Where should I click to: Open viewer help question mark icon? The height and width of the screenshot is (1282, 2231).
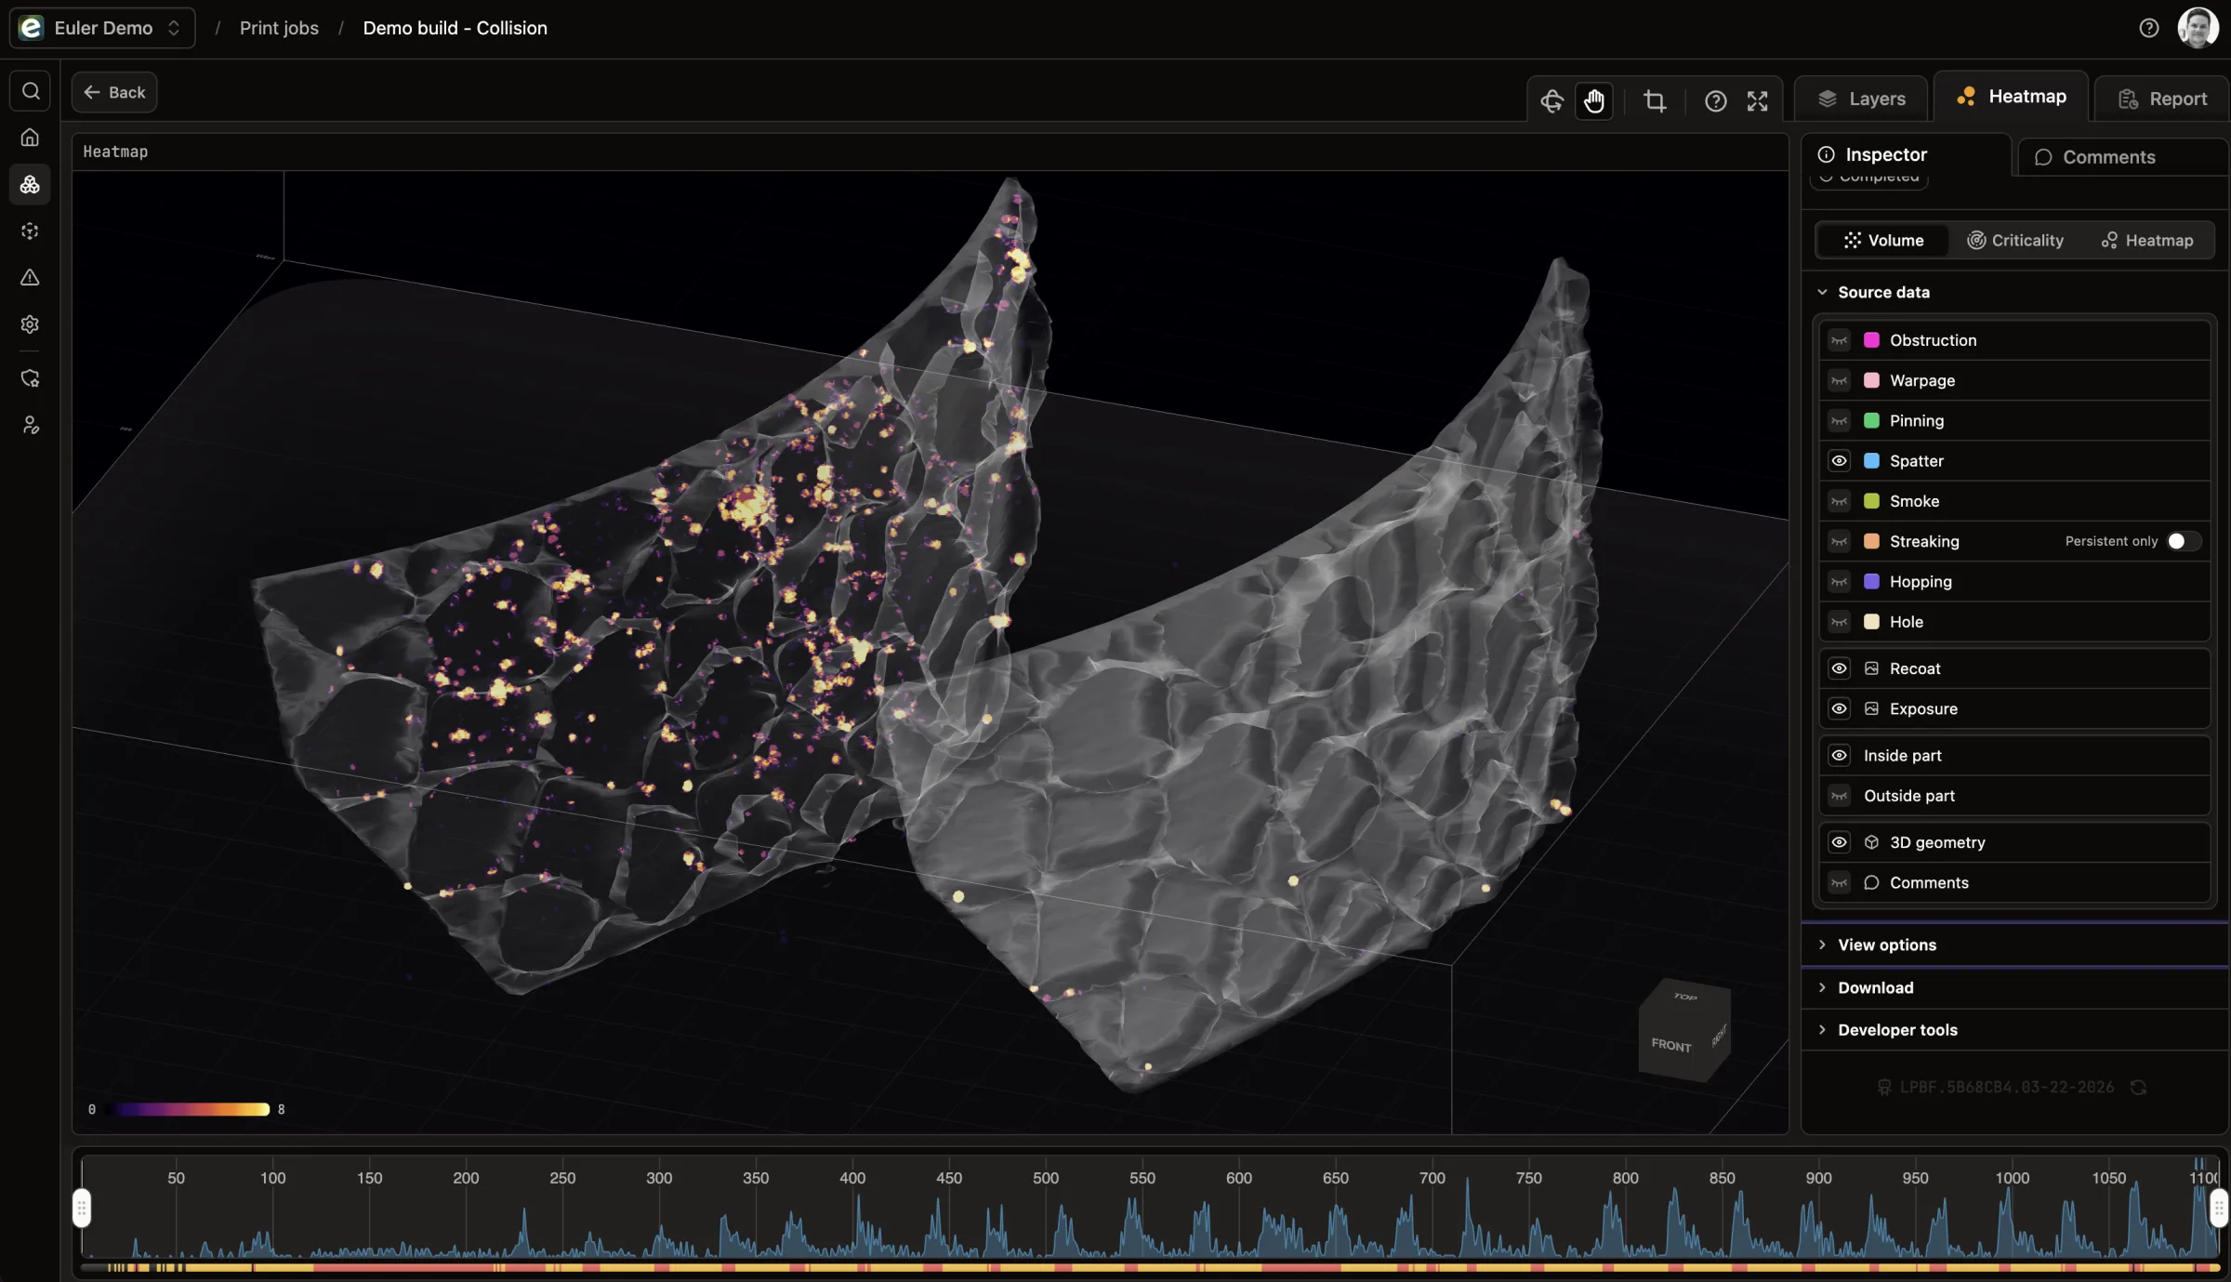[x=1716, y=100]
